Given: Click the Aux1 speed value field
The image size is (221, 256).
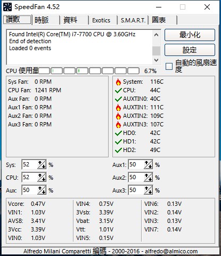Looking at the screenshot, I should coord(136,165).
